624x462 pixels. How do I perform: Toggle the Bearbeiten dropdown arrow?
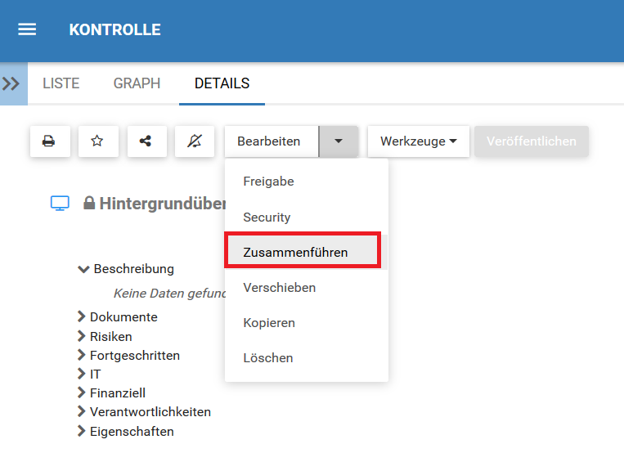[339, 141]
